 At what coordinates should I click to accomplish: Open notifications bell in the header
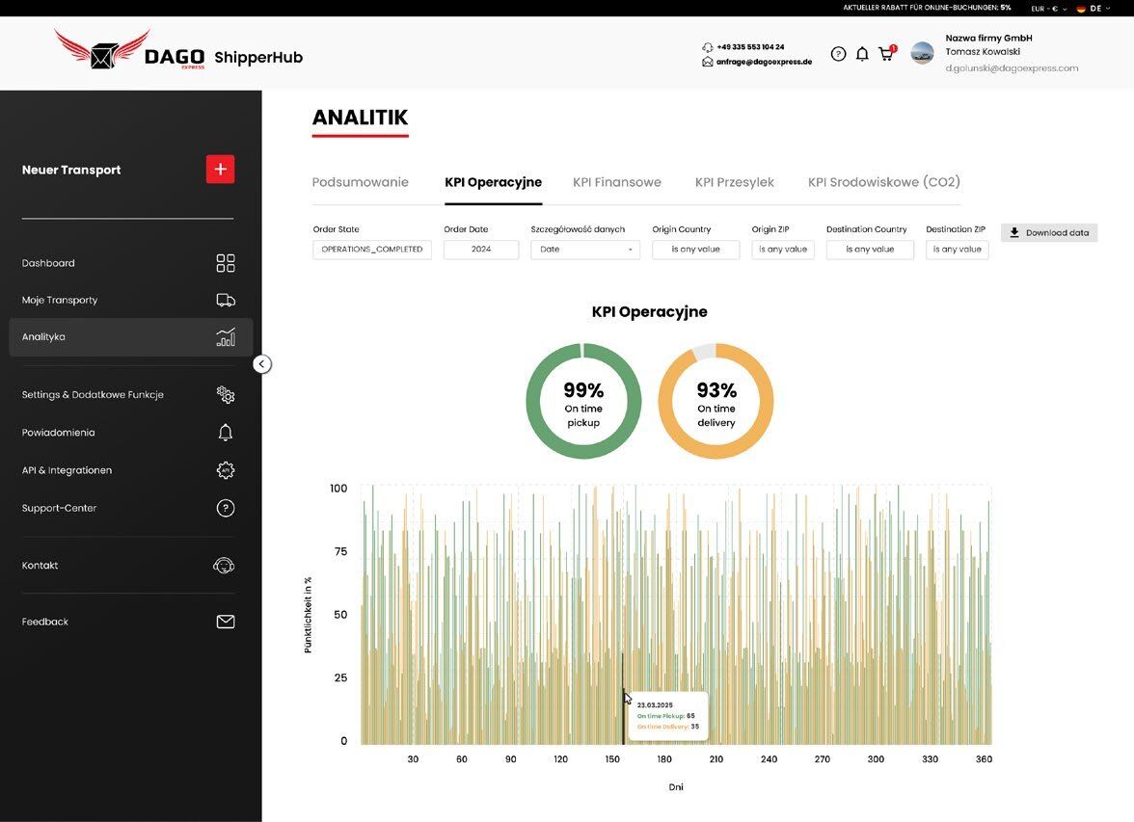point(862,54)
